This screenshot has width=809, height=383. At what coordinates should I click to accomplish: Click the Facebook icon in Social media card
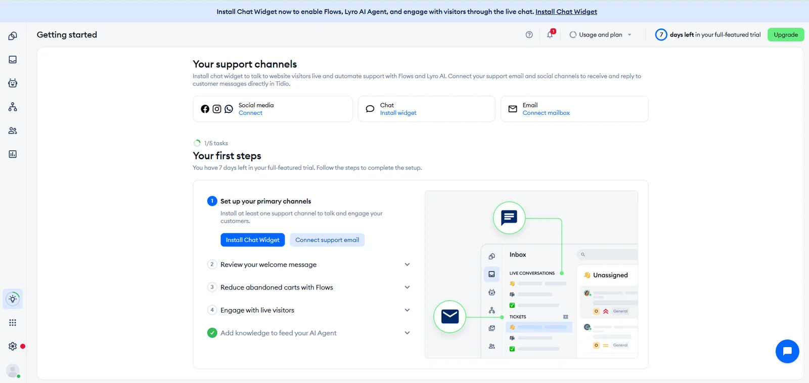tap(205, 109)
